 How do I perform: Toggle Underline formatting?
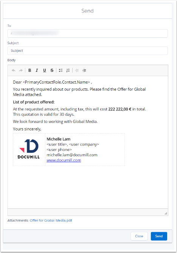click(x=45, y=70)
